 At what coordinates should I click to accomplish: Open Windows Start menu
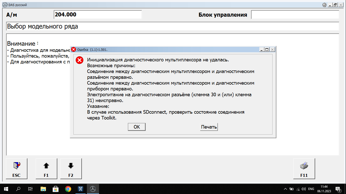6,189
